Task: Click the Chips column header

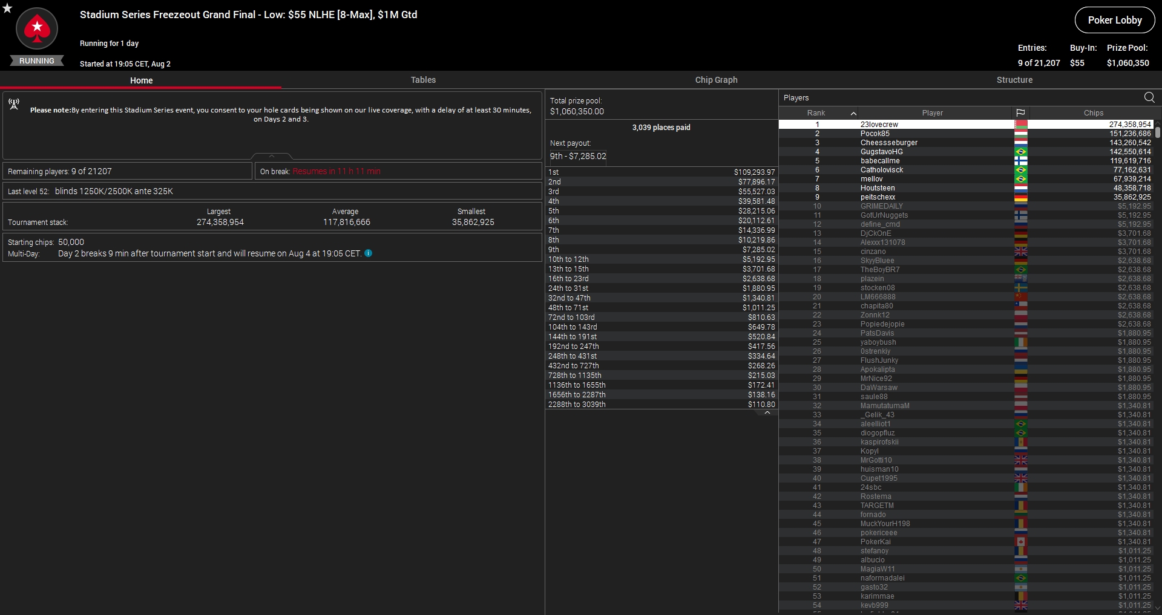Action: (1093, 113)
